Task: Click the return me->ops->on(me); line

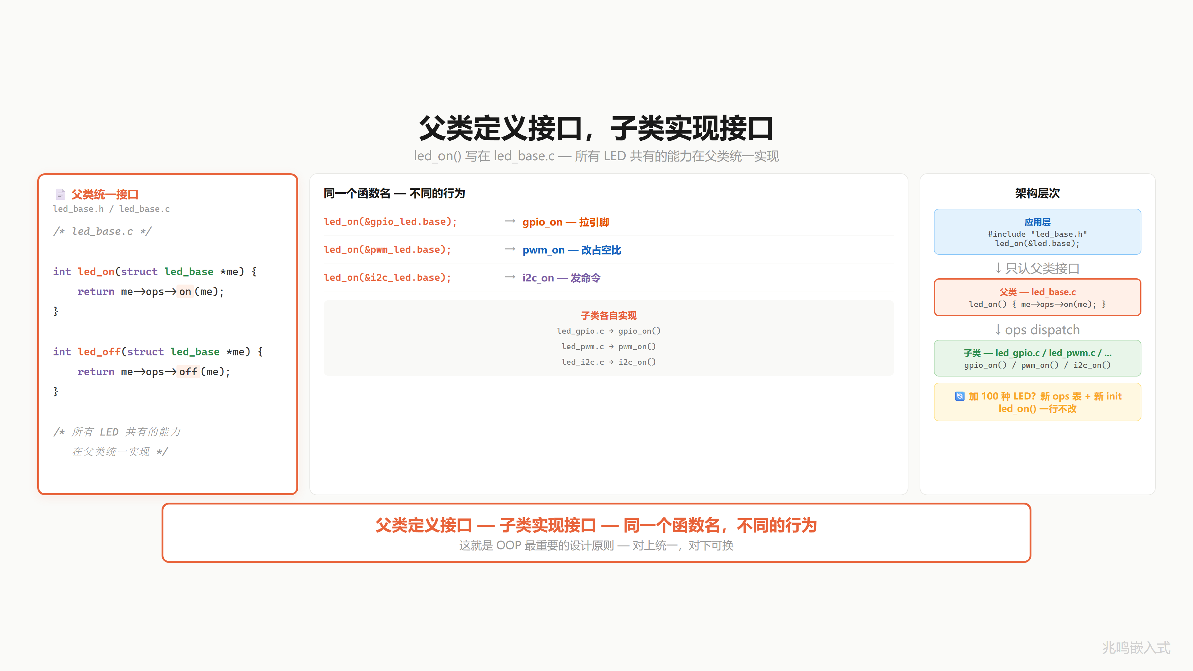Action: pyautogui.click(x=150, y=292)
